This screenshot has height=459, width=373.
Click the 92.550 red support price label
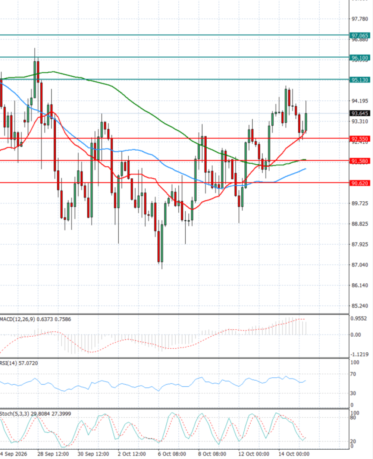point(360,139)
